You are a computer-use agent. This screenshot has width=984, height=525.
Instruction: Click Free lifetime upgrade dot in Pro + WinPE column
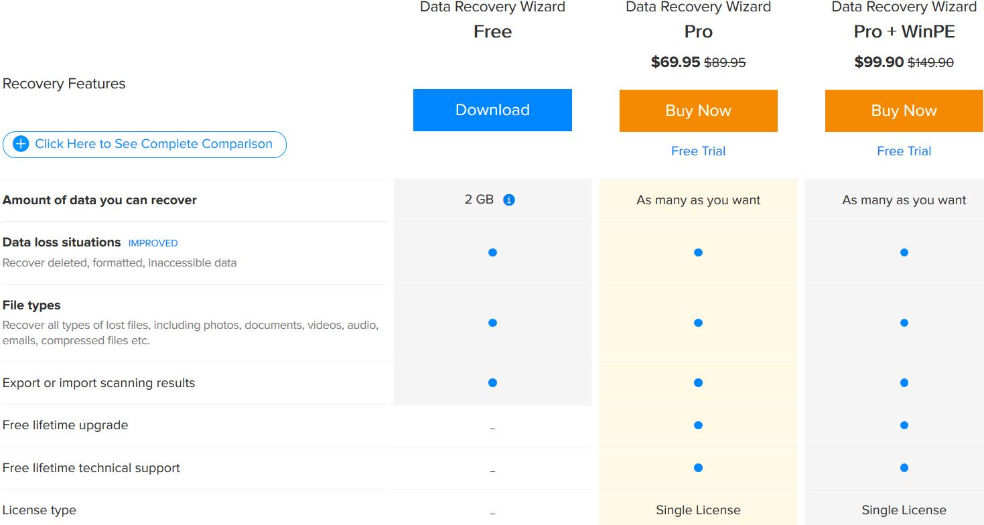(x=904, y=425)
